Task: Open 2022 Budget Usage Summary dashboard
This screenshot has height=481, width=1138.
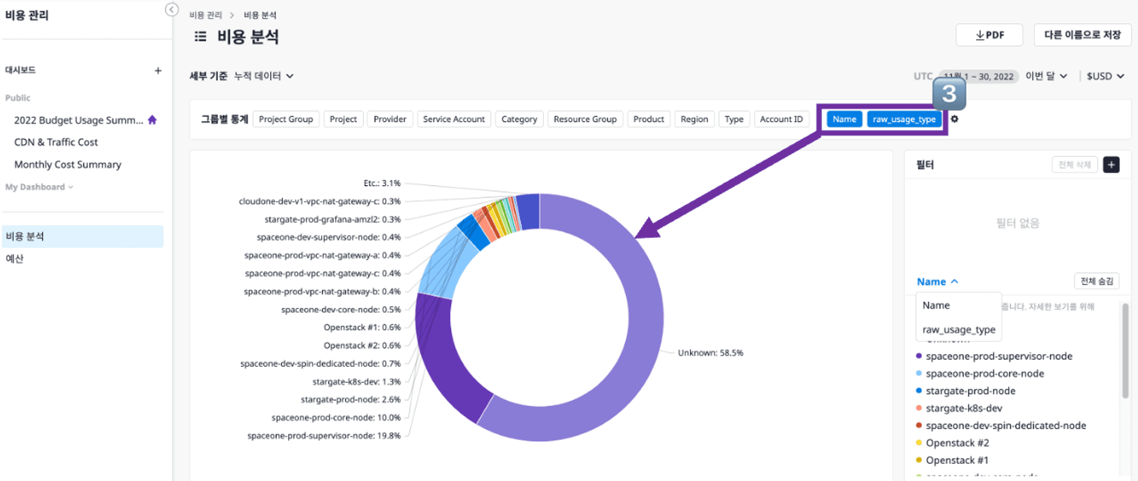Action: pos(79,120)
